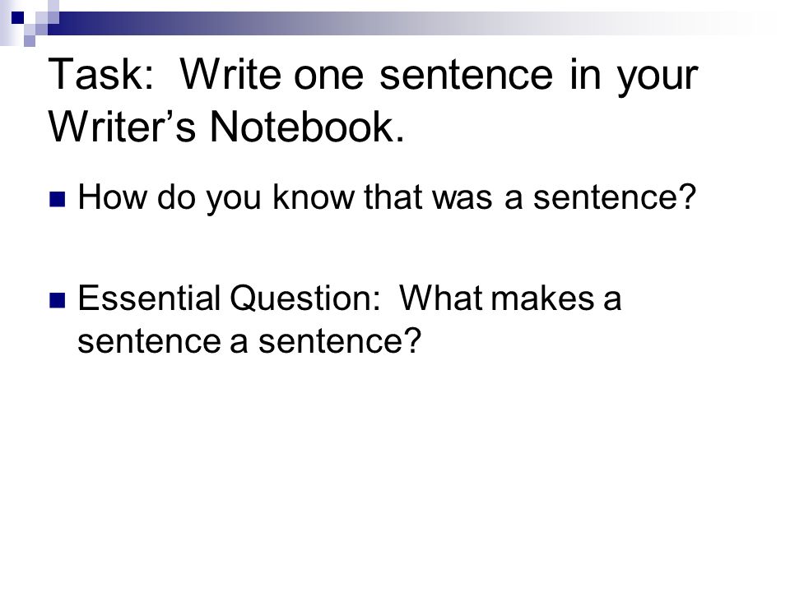This screenshot has width=790, height=592.
Task: Click the word "How" in the first bullet
Action: coord(113,197)
